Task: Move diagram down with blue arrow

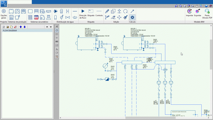Action: pos(25,27)
